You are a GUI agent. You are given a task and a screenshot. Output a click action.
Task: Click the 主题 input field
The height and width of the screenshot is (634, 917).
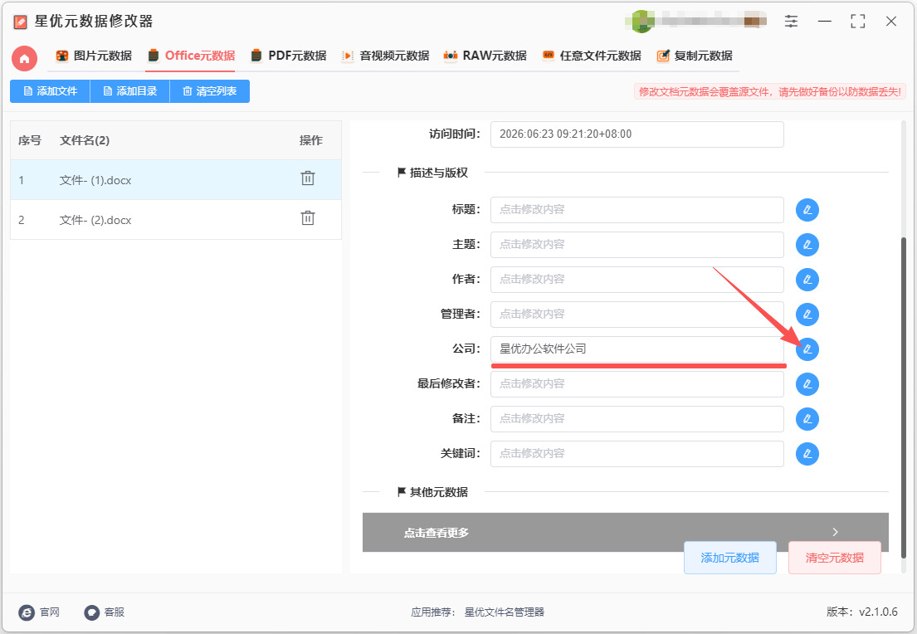click(637, 245)
